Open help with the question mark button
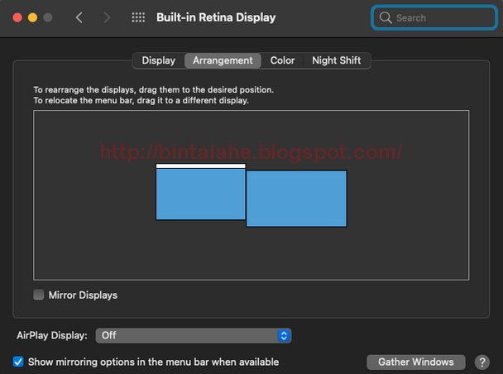Image resolution: width=503 pixels, height=374 pixels. point(481,362)
